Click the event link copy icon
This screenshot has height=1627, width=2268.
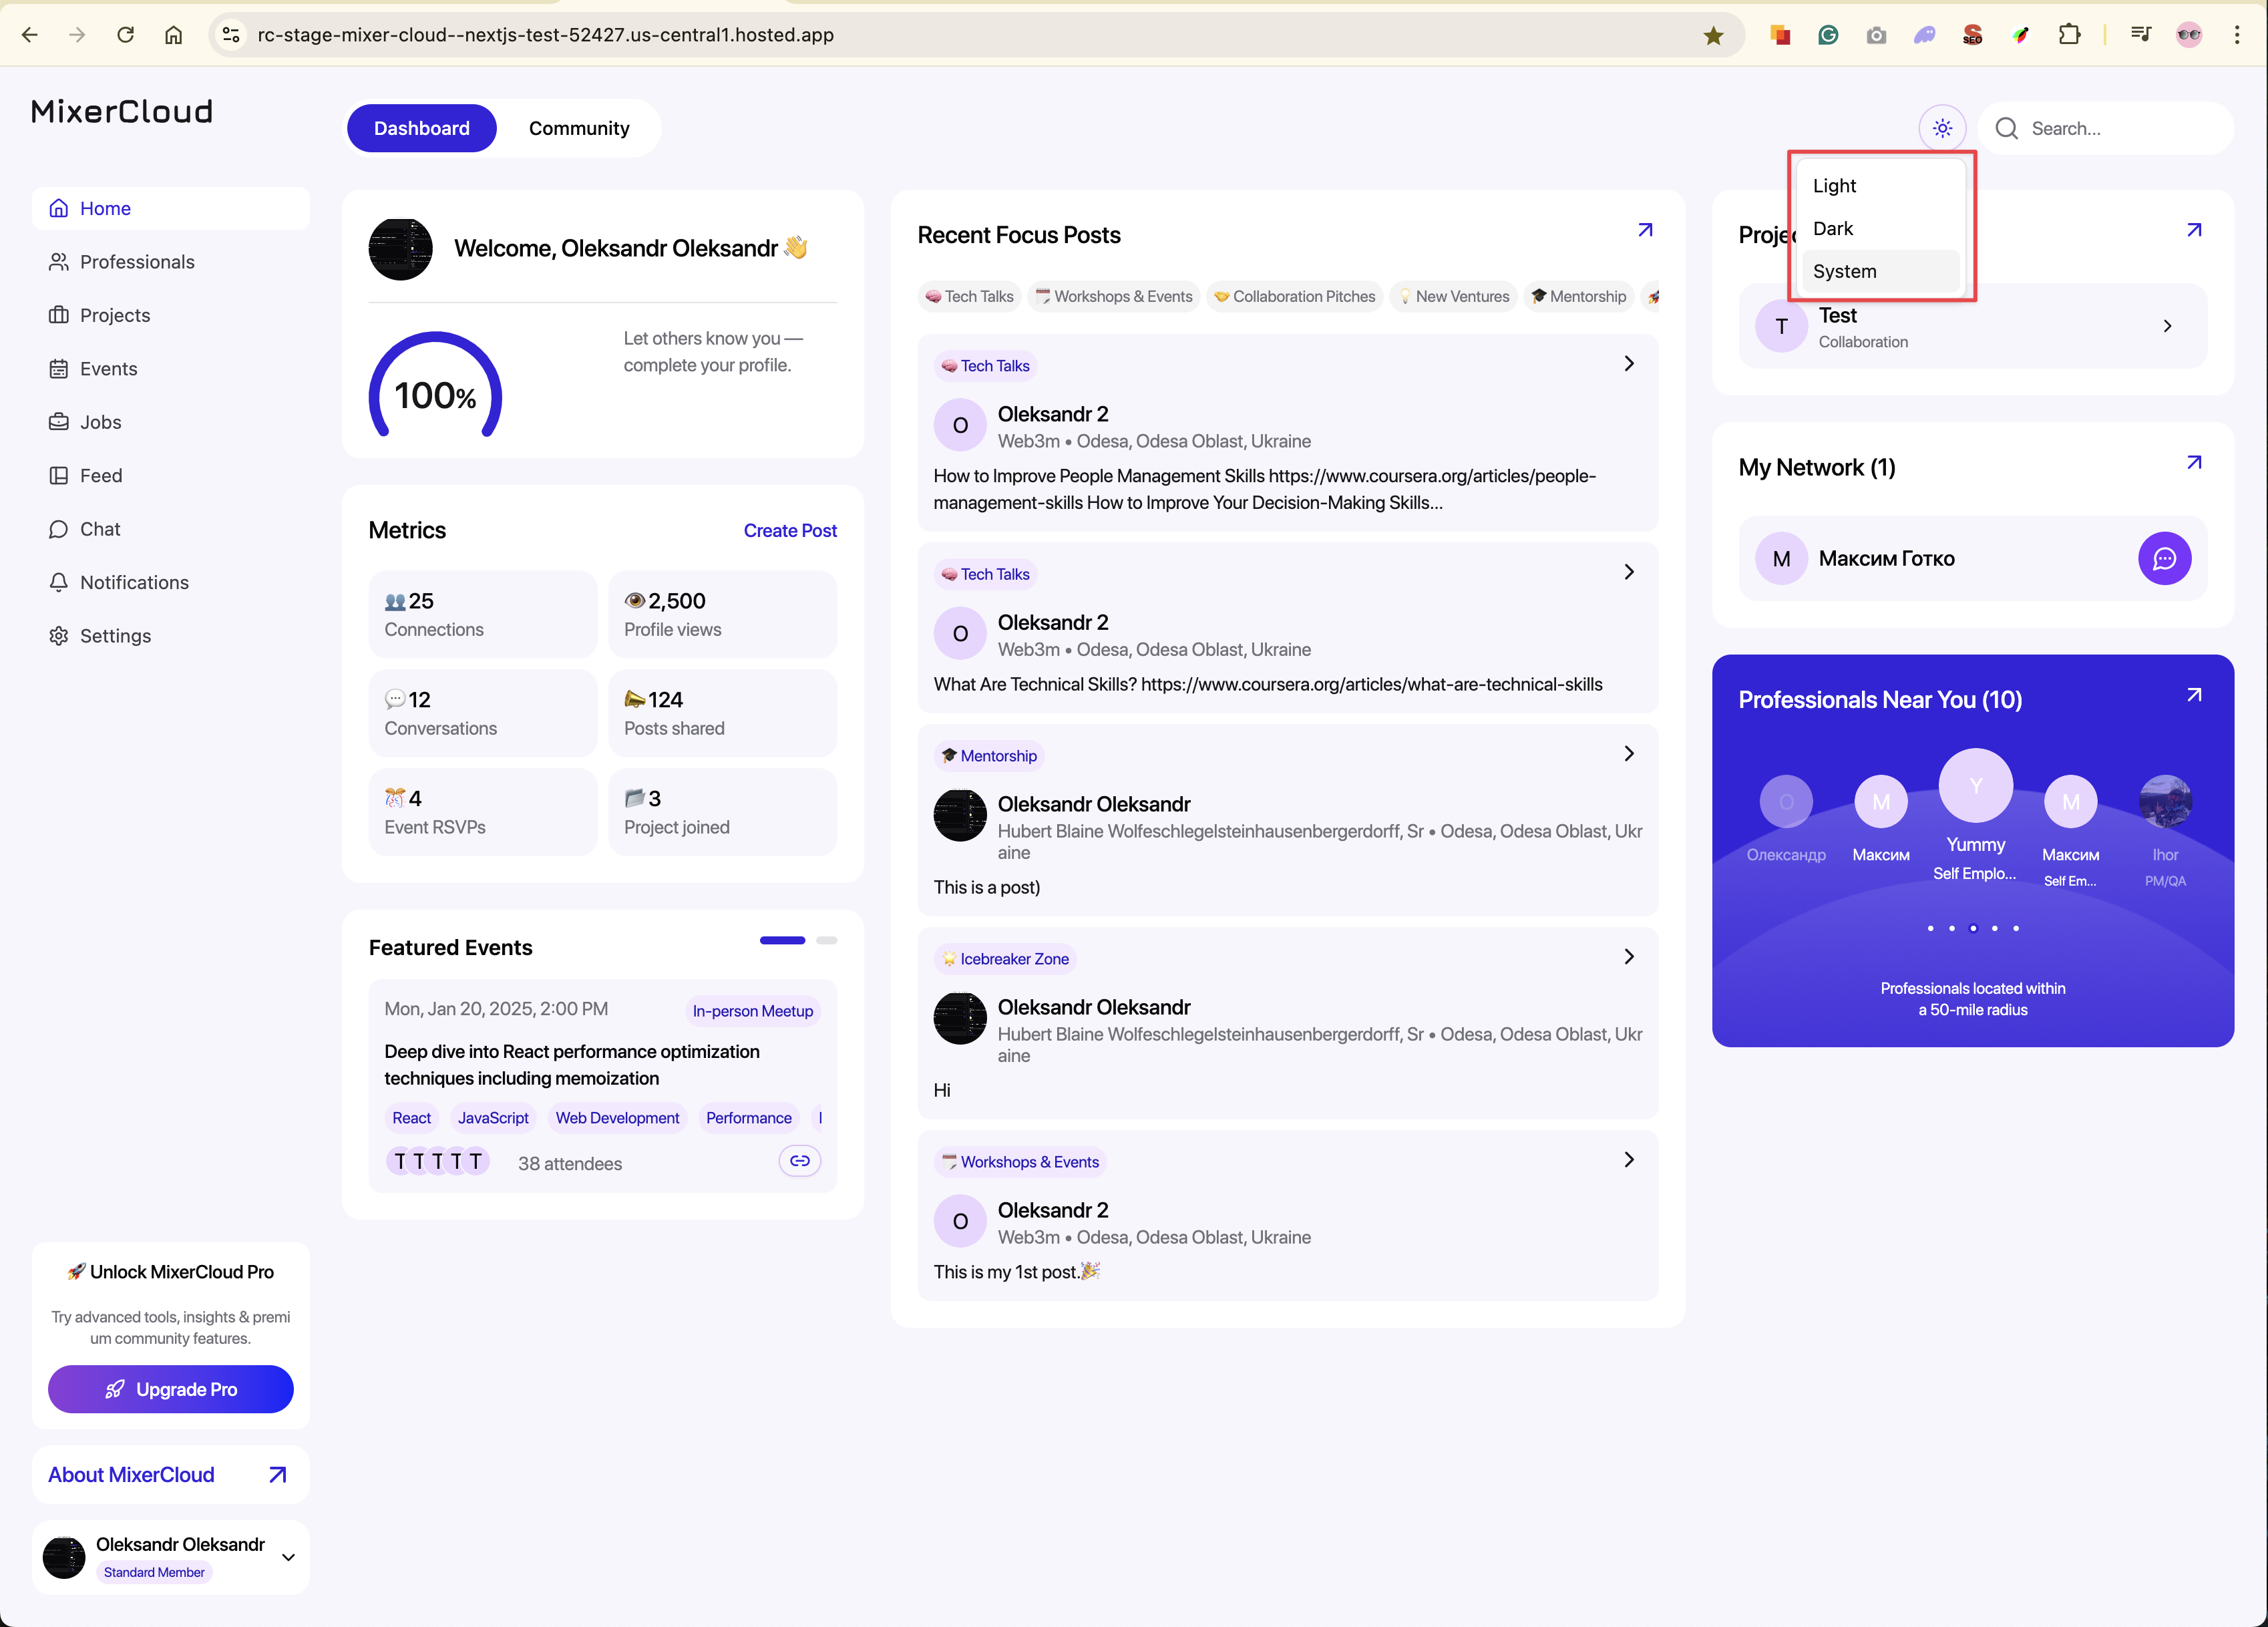(x=799, y=1161)
